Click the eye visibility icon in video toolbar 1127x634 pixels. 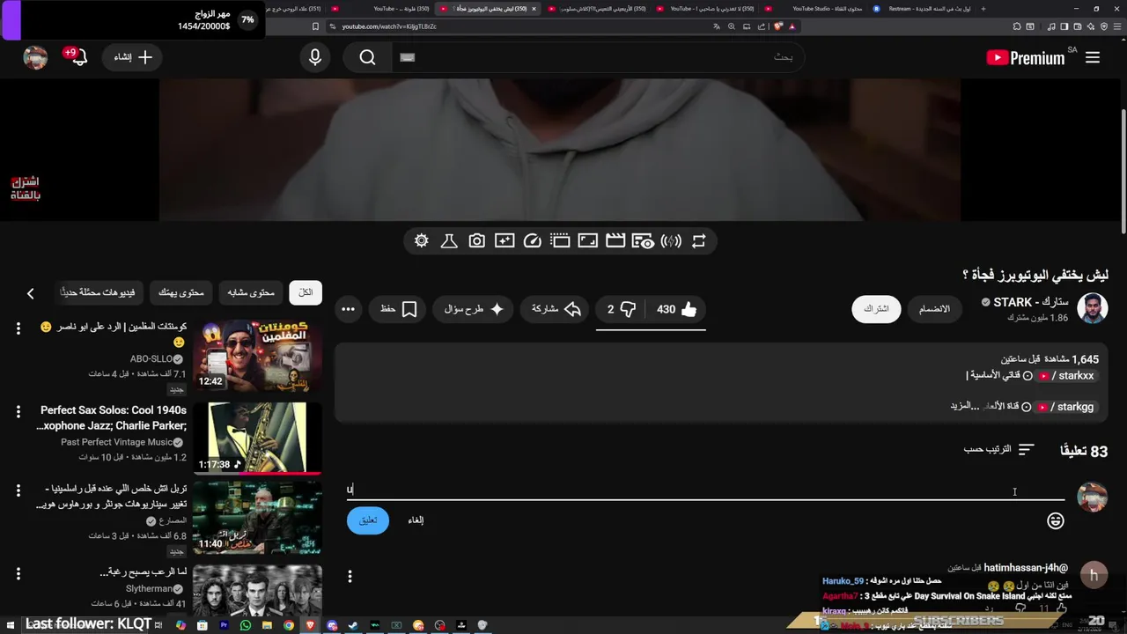[x=643, y=240]
